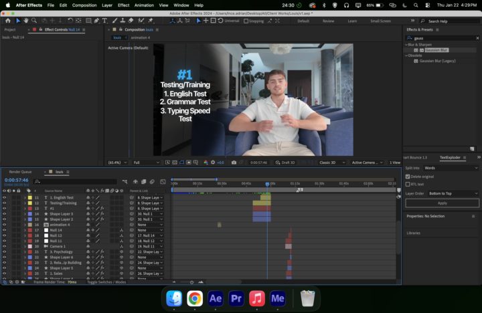Open the Layer Order dropdown

(452, 193)
